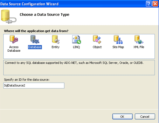Image resolution: width=159 pixels, height=123 pixels.
Task: Choose the SQL Database icon
Action: [35, 39]
